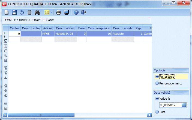Save with the floppy disk icon
Viewport: 192px width, 120px height.
pos(14,12)
